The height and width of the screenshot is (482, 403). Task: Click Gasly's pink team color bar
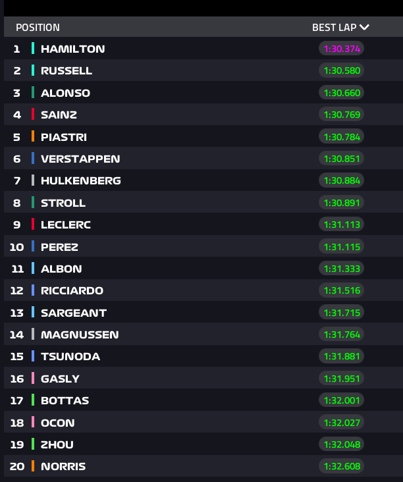tap(32, 379)
